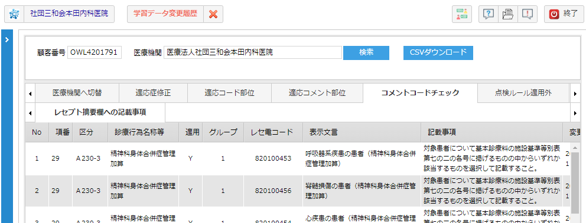
Task: Click the No column header
Action: (37, 132)
